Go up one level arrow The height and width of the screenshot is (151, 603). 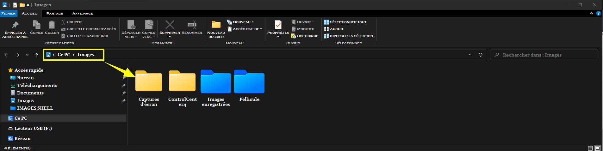tap(36, 55)
